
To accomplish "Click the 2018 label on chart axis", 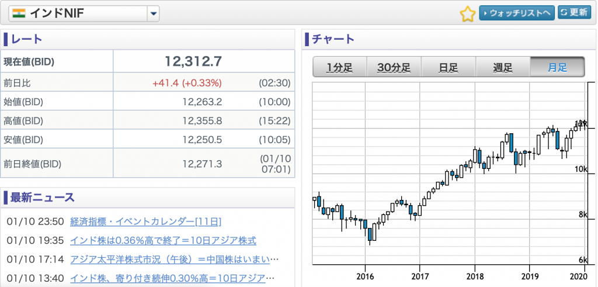I will point(475,275).
